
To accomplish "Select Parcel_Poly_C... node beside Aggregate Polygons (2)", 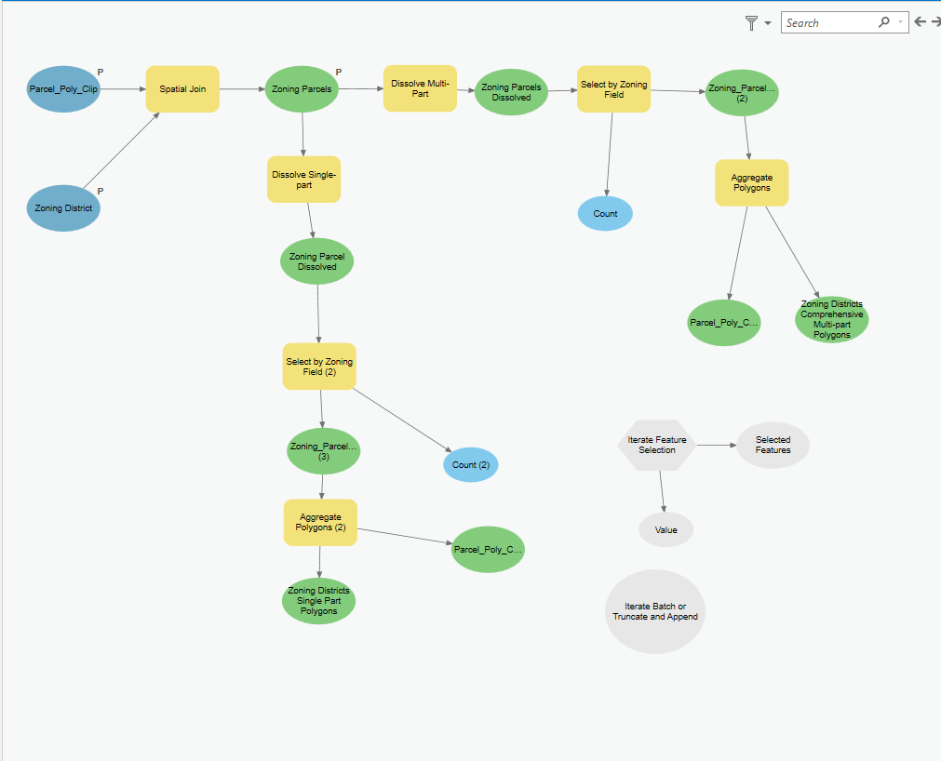I will (x=488, y=549).
